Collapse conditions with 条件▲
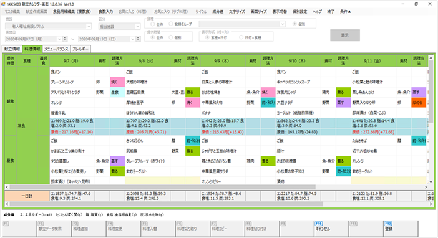Viewport: 438px width, 238px height. [x=345, y=12]
